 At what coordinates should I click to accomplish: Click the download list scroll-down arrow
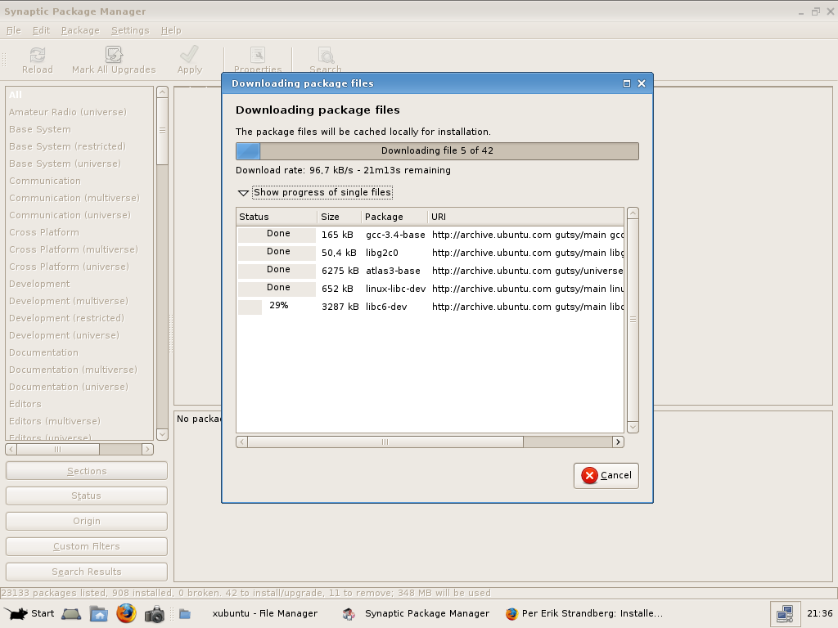[633, 427]
